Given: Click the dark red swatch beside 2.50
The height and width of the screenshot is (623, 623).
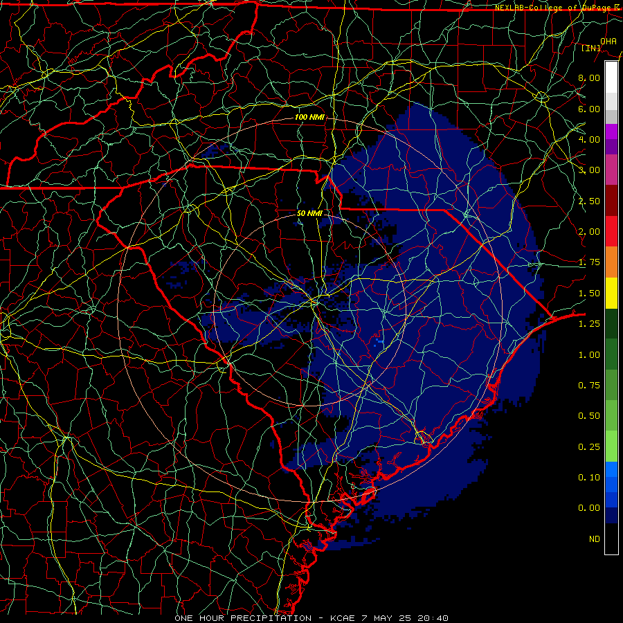Looking at the screenshot, I should coord(611,201).
